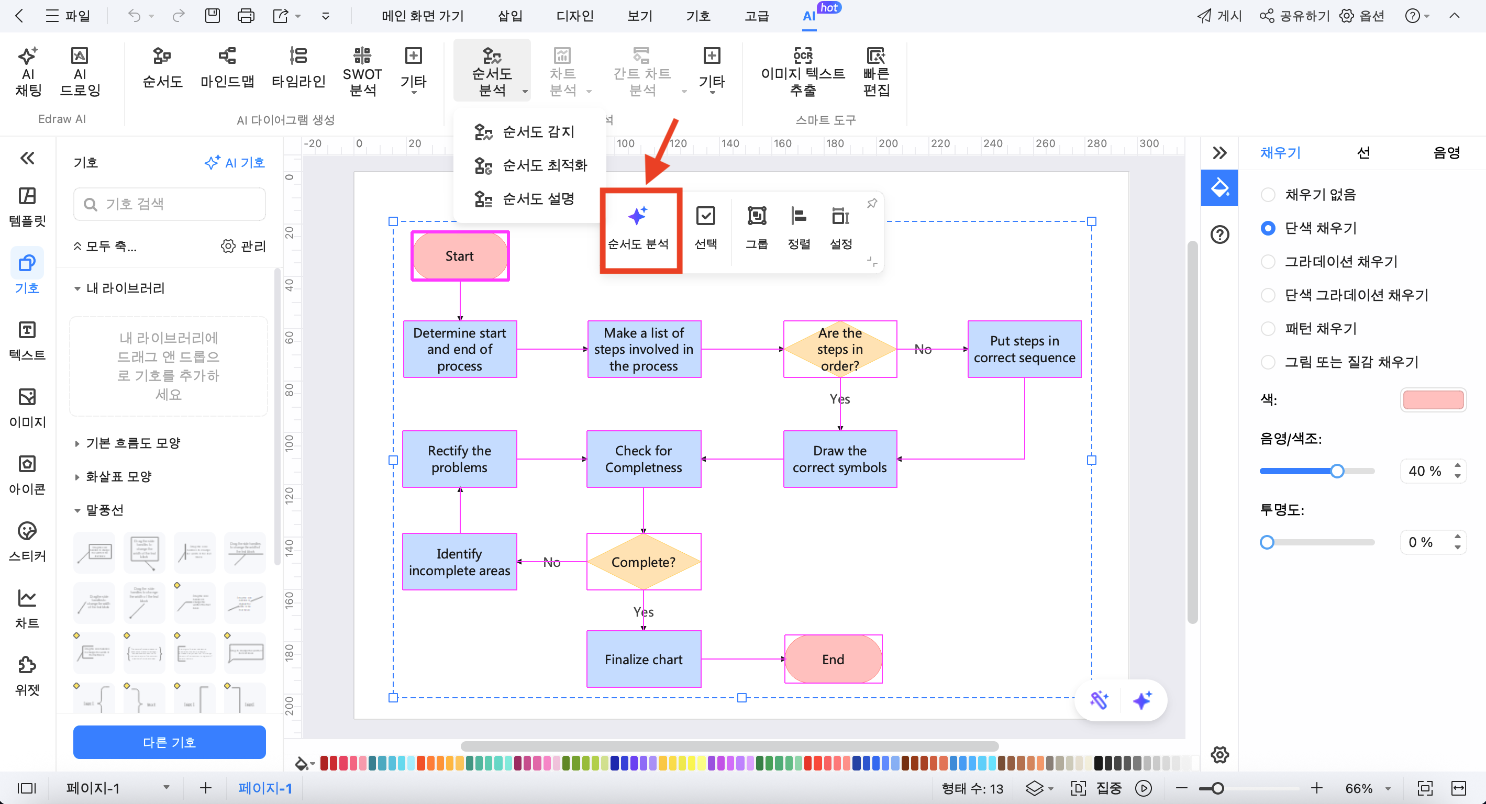Open fill 색 color swatch
This screenshot has width=1486, height=804.
[1433, 400]
